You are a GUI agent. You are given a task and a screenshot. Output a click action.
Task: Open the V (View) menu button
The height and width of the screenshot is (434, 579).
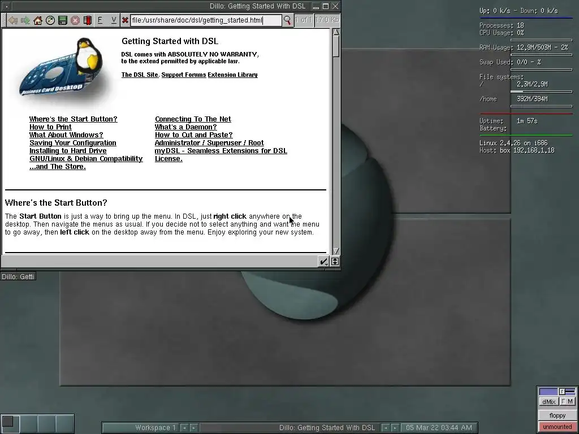(x=113, y=20)
